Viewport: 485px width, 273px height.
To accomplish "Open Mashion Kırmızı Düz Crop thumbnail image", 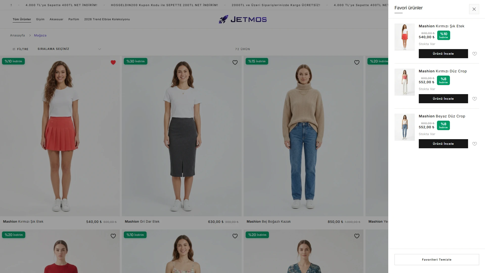I will [404, 82].
